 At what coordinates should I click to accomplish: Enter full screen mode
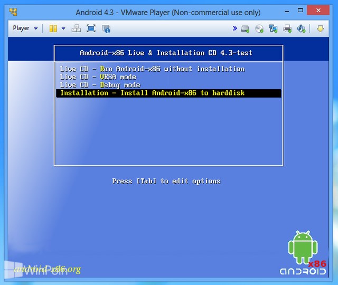coord(91,28)
